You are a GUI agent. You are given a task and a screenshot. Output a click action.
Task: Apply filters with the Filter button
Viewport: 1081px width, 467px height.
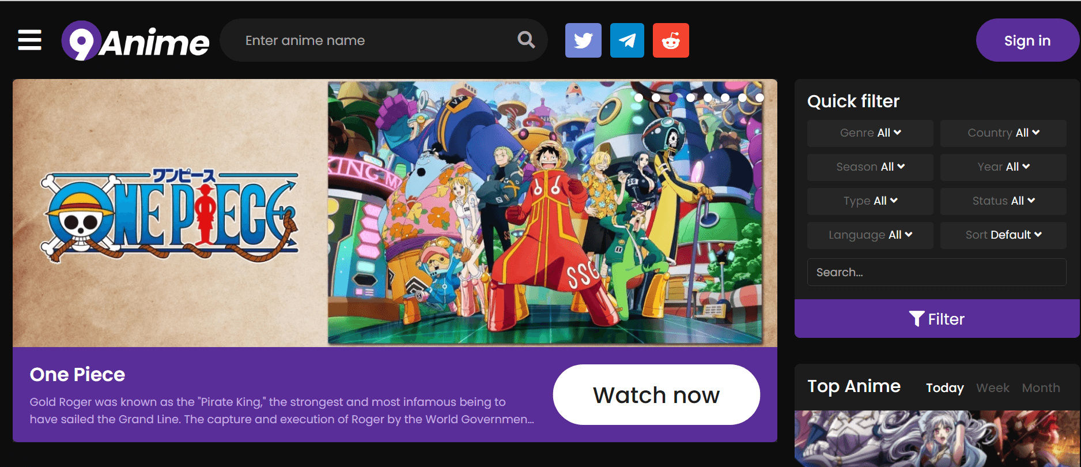click(x=936, y=319)
